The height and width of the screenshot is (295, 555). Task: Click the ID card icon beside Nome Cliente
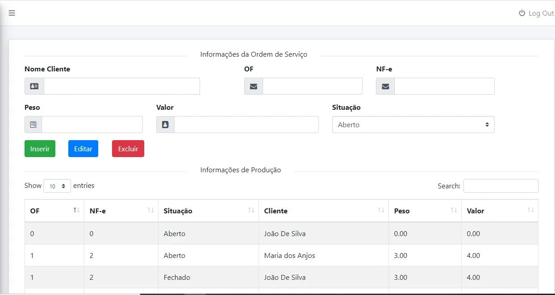[34, 86]
